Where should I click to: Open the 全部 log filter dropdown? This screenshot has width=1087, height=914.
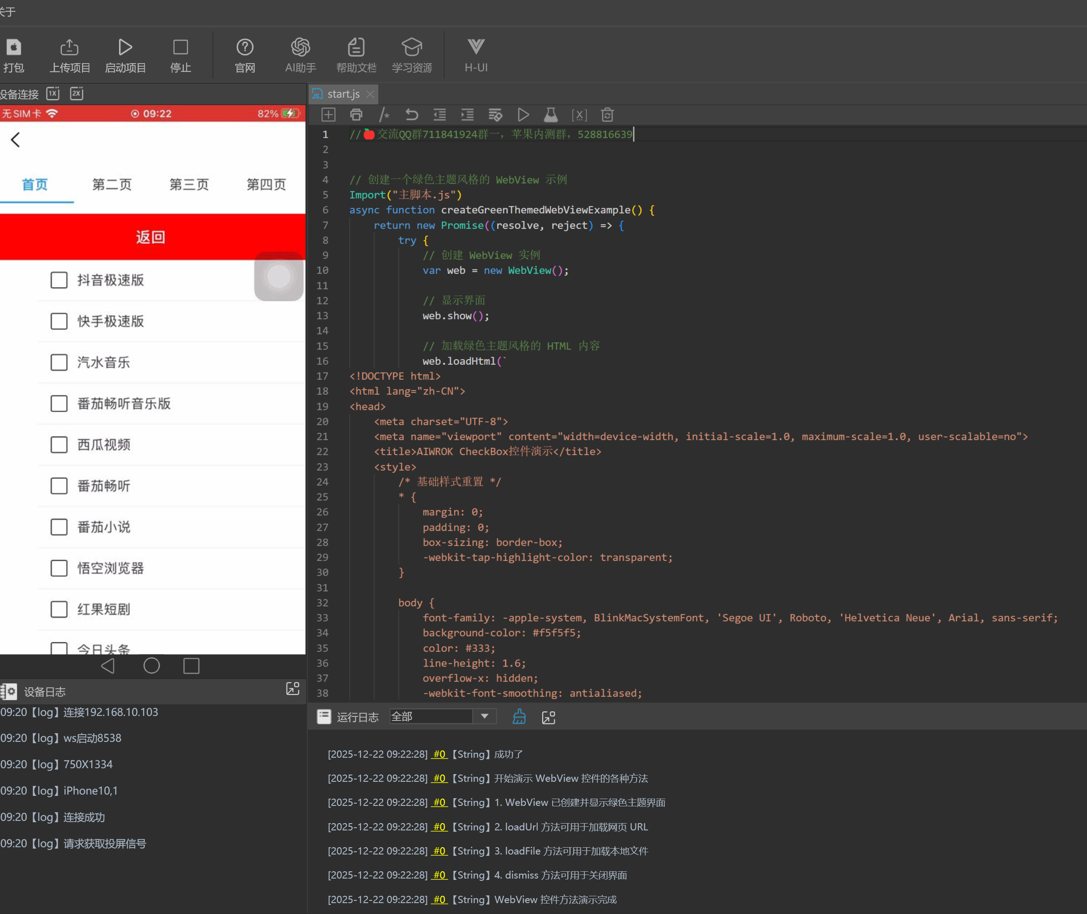pos(484,716)
